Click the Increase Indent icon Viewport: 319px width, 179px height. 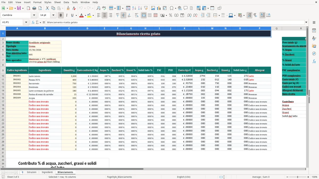(203, 15)
